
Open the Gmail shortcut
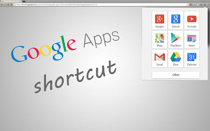(x=159, y=59)
